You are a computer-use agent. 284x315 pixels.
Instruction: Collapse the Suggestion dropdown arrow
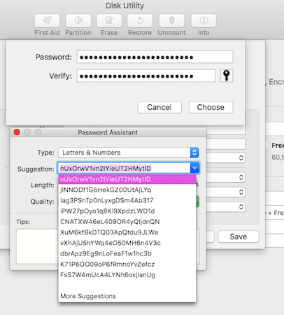(x=194, y=168)
